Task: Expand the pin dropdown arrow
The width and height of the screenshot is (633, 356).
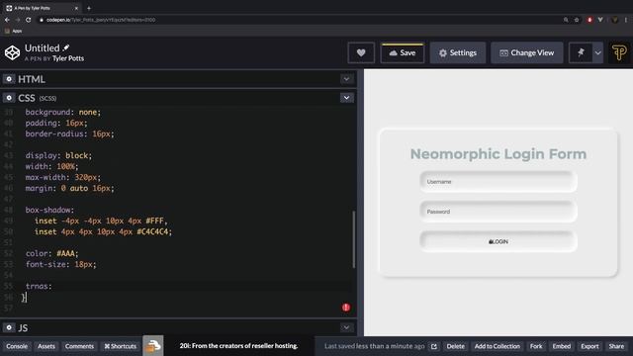Action: point(597,52)
